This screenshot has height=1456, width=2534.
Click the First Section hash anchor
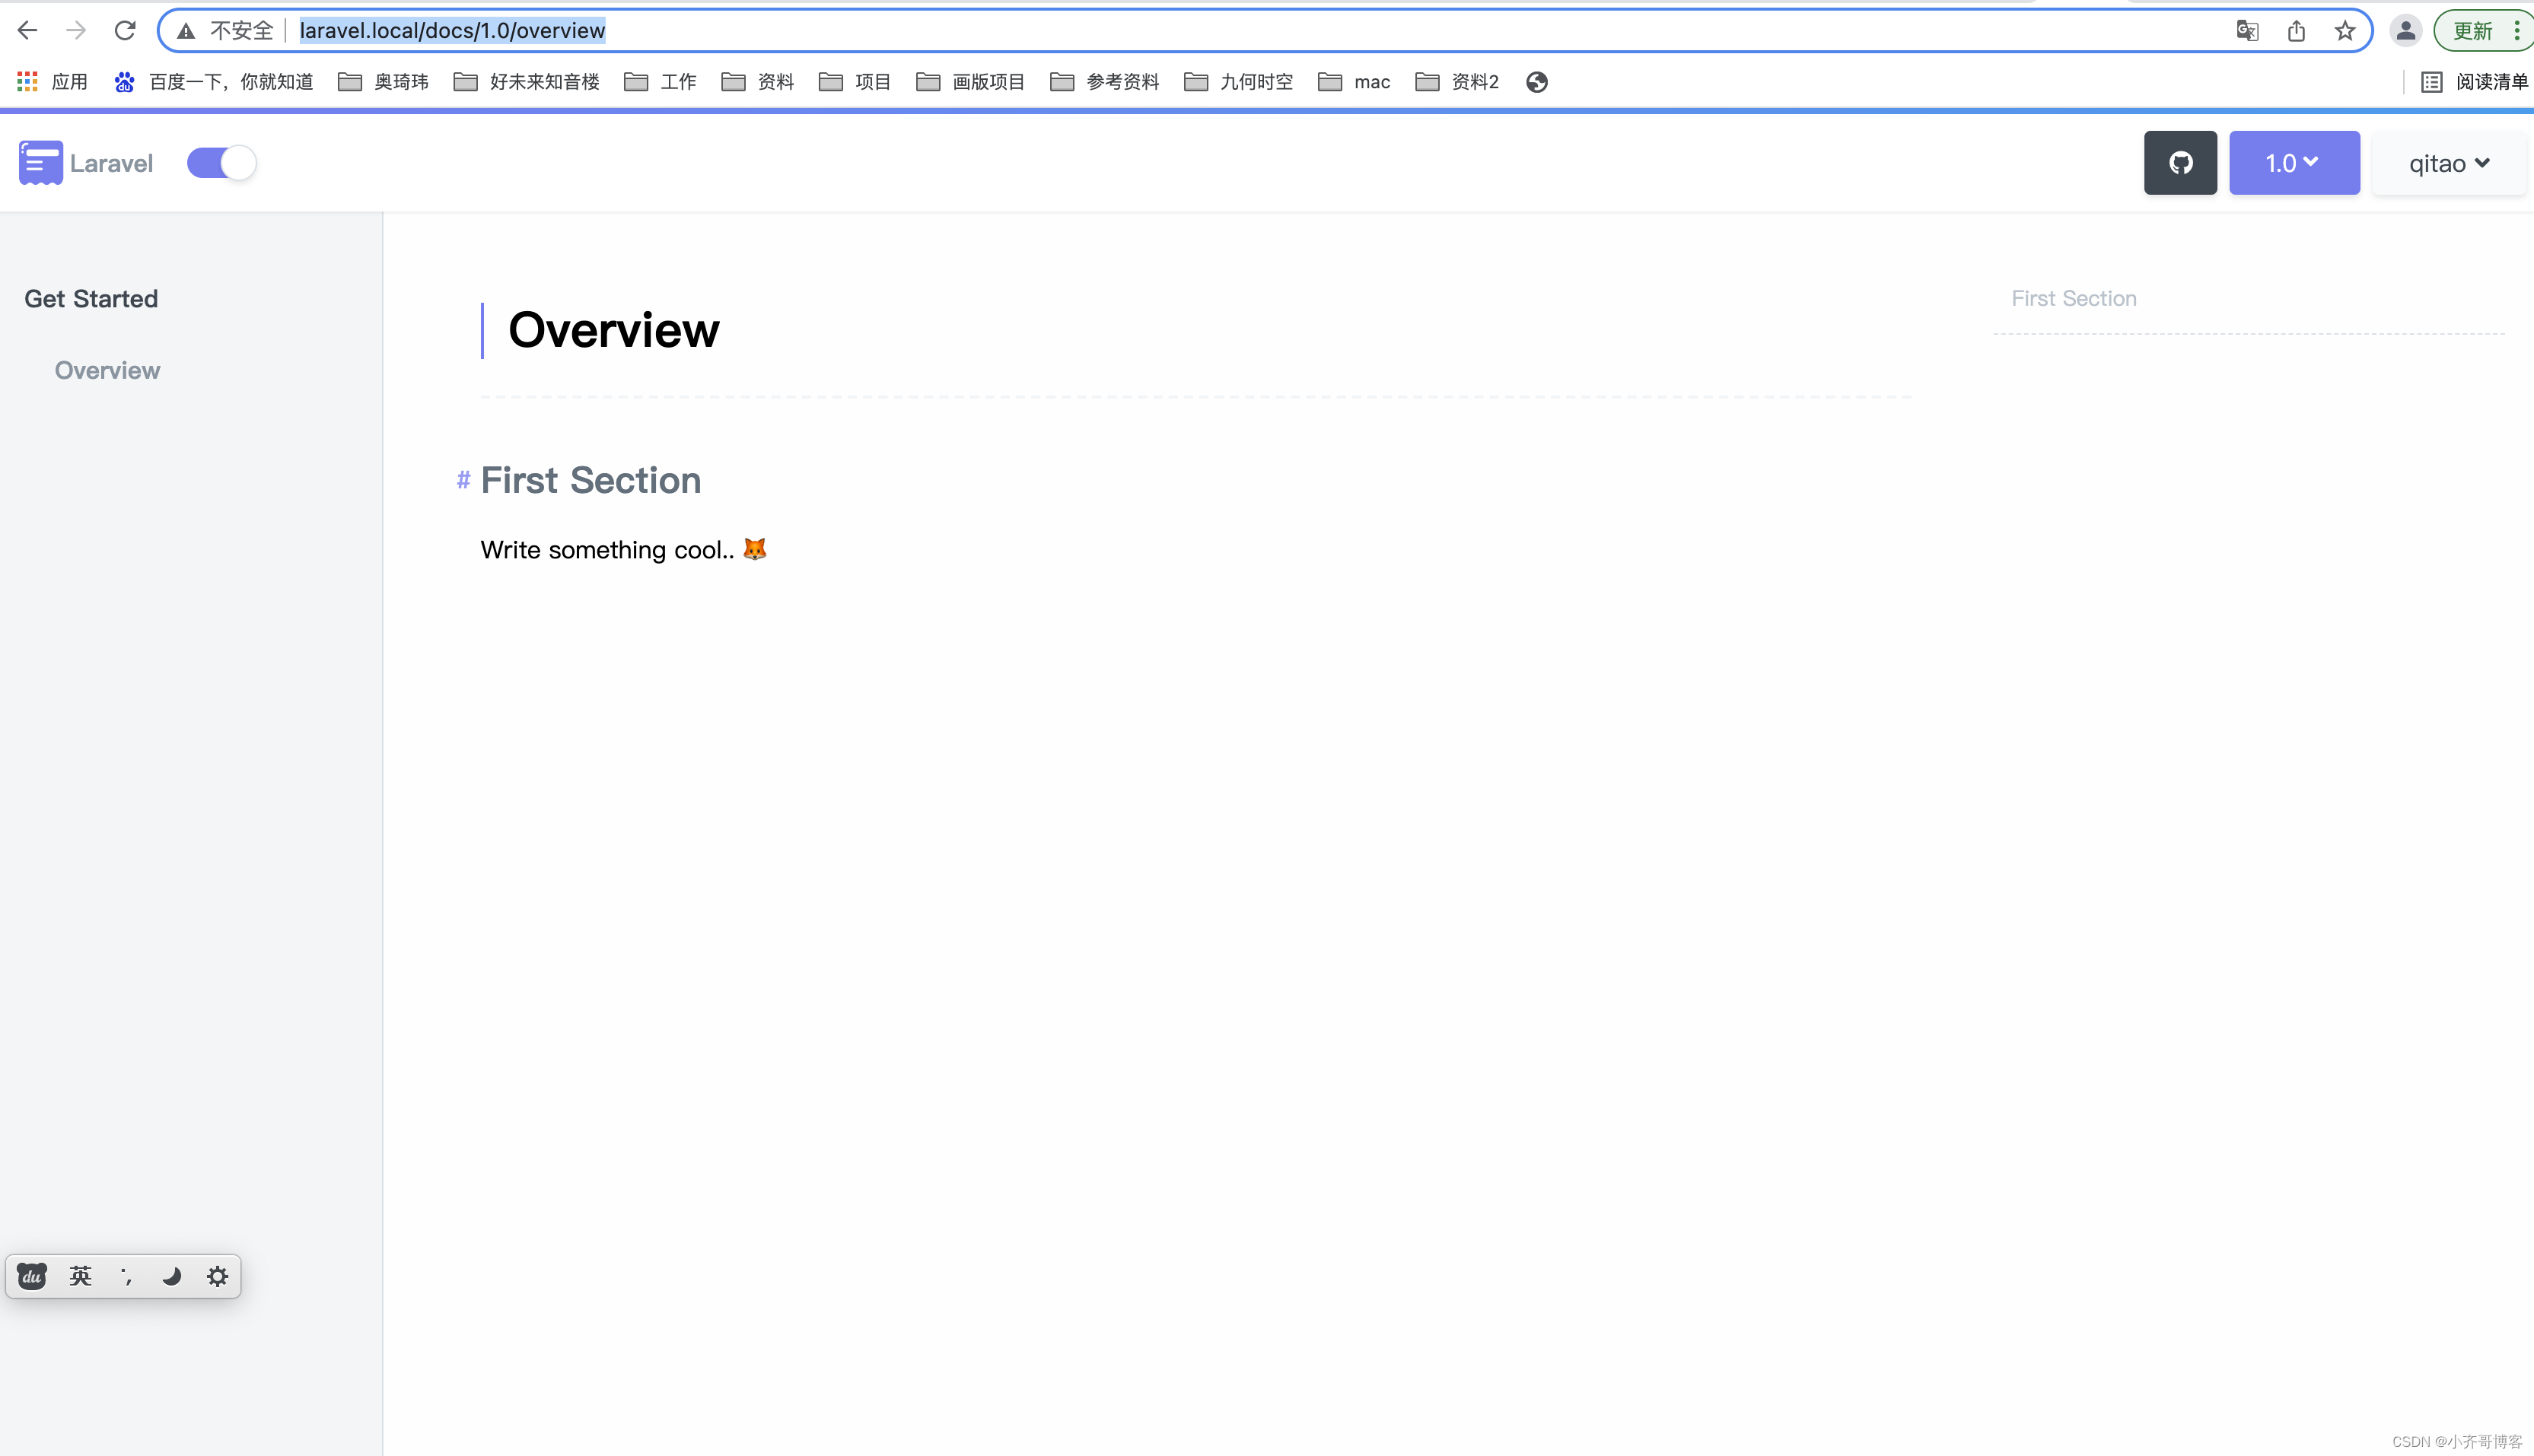coord(463,481)
